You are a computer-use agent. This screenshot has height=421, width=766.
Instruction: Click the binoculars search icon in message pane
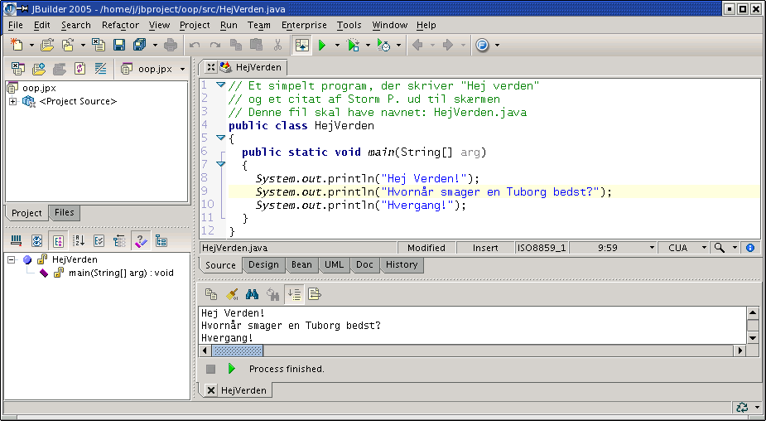(253, 293)
